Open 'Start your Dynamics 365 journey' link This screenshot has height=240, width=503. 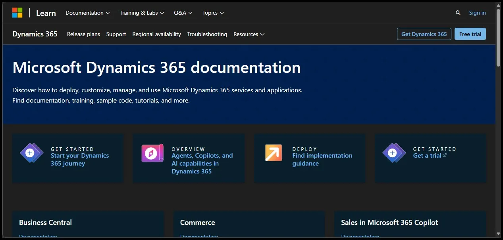80,160
